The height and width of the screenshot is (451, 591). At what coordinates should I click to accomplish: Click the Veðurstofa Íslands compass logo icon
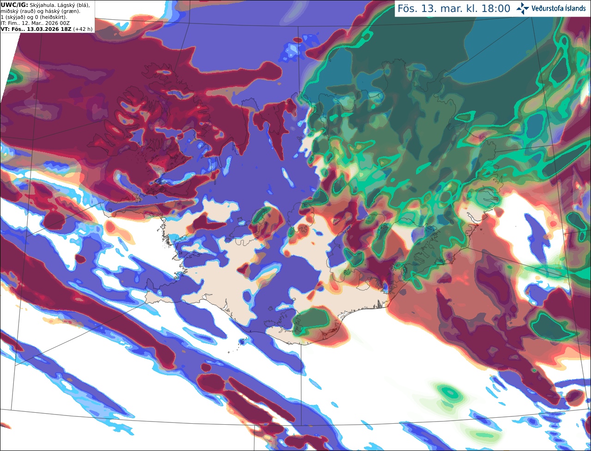[523, 8]
